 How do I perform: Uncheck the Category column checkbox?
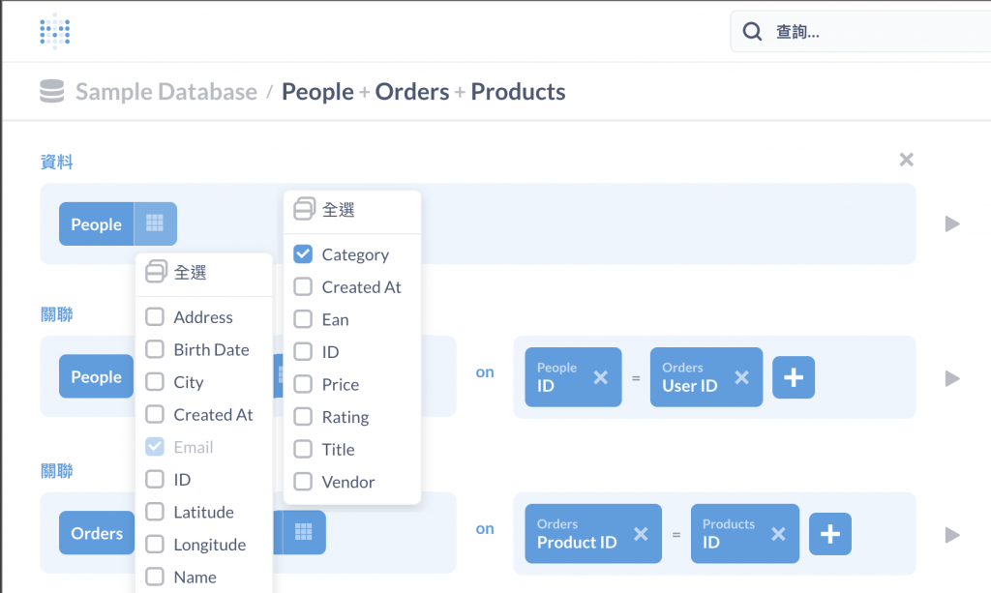[303, 254]
